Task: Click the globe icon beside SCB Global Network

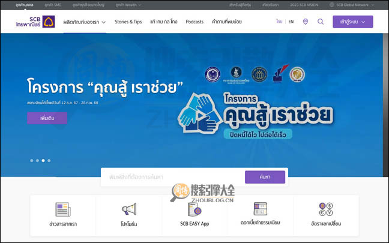Action: point(332,5)
